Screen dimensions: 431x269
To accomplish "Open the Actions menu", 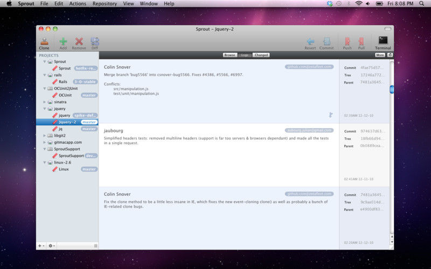I will 78,4.
